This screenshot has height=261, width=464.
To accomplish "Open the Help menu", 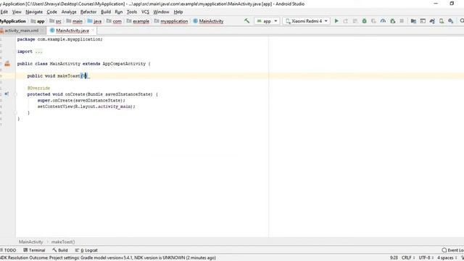I will click(x=178, y=12).
